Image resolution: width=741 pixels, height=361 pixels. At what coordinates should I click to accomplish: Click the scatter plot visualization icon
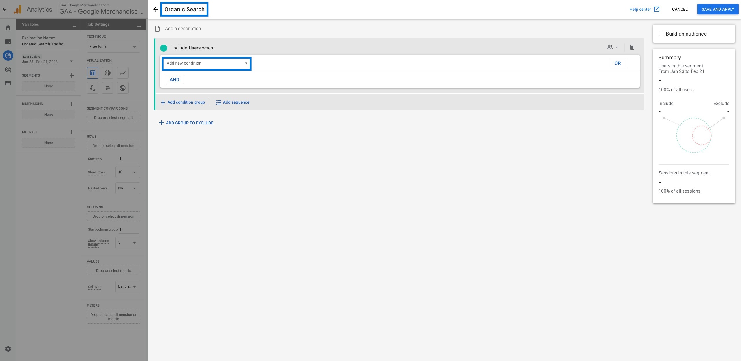[93, 88]
